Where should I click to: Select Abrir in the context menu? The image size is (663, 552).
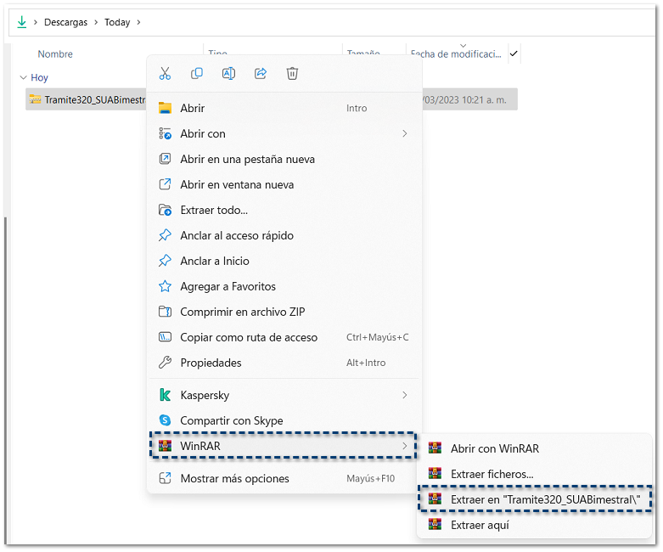click(x=284, y=109)
